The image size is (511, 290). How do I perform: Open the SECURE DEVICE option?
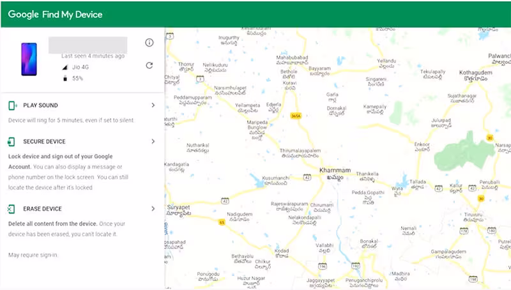click(x=82, y=141)
